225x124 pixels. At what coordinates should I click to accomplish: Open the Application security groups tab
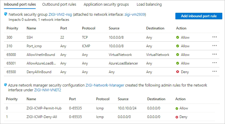106,4
